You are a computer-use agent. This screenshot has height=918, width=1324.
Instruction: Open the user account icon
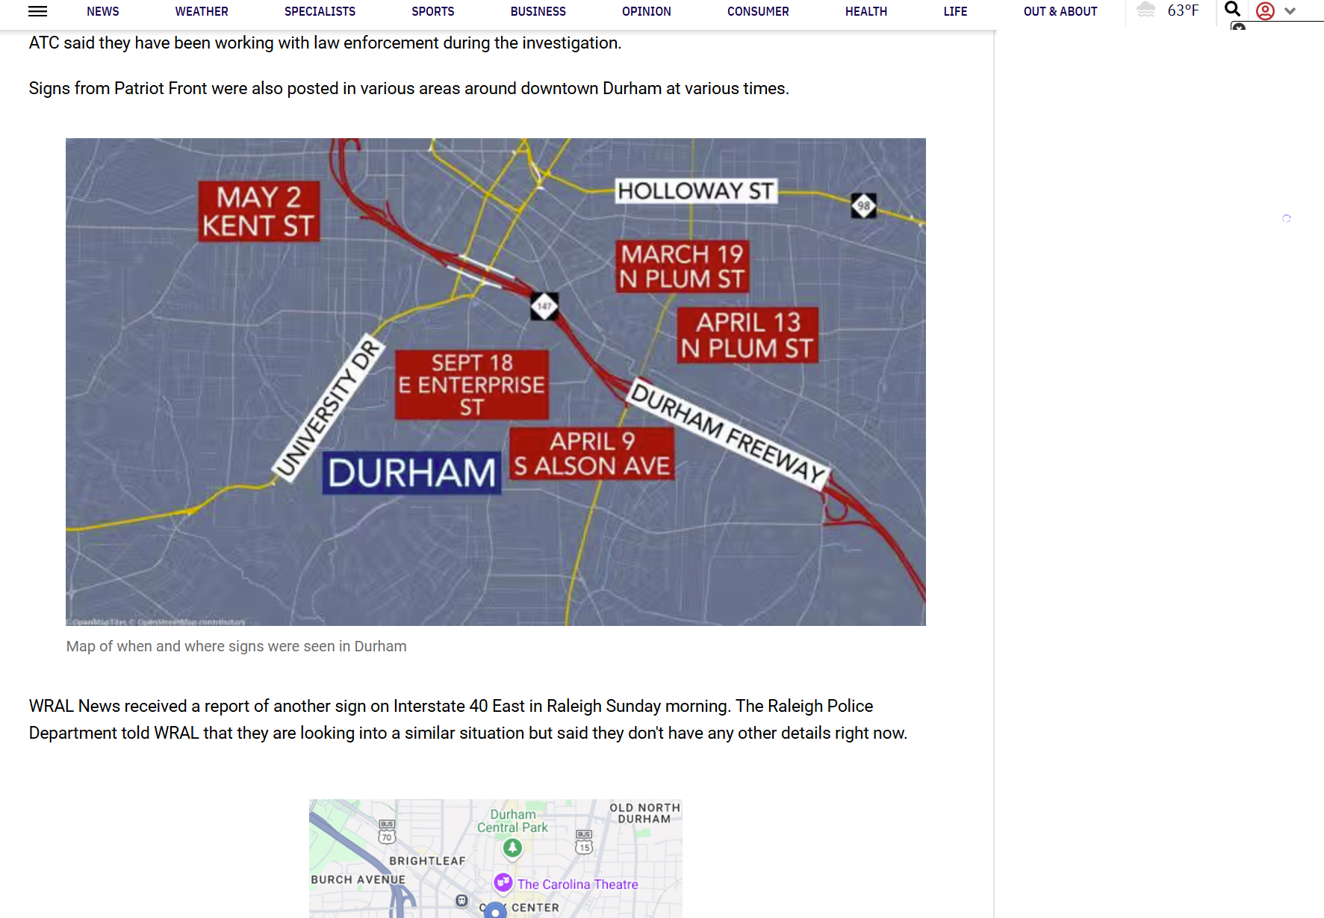(1265, 11)
